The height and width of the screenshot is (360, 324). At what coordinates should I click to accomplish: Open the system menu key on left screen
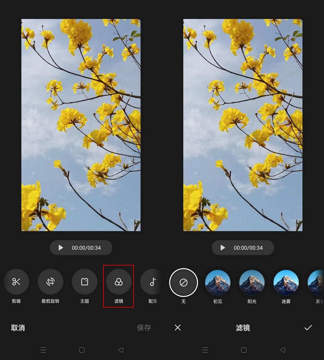point(43,350)
